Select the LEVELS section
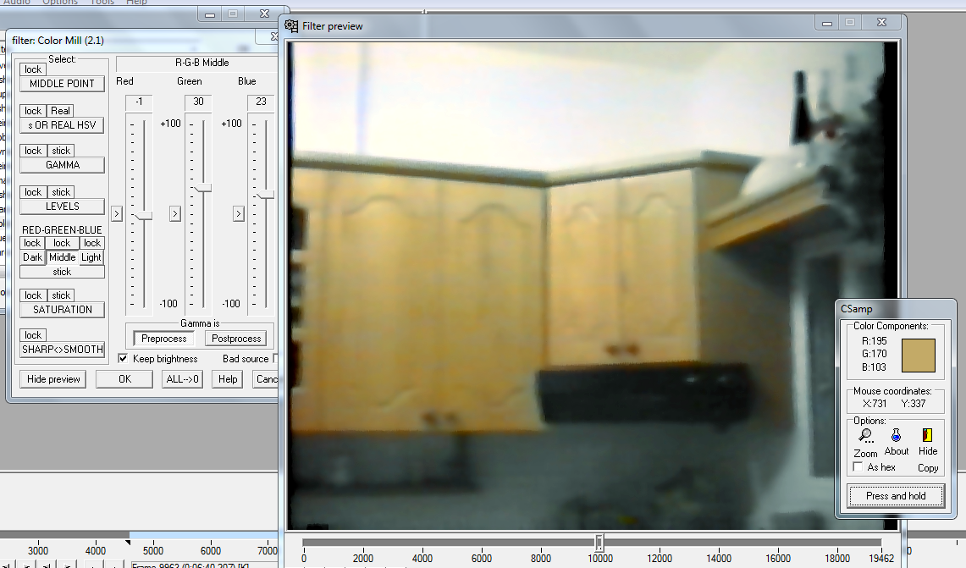The width and height of the screenshot is (966, 568). click(62, 207)
